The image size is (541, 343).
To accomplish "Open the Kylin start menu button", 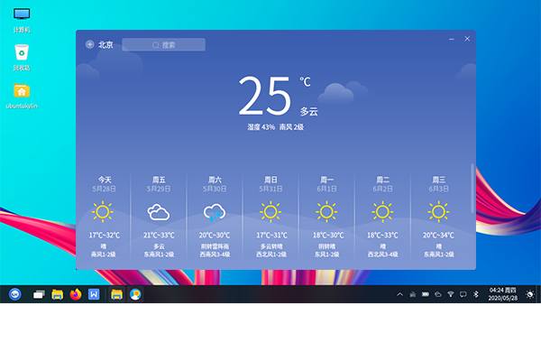I will (x=14, y=294).
